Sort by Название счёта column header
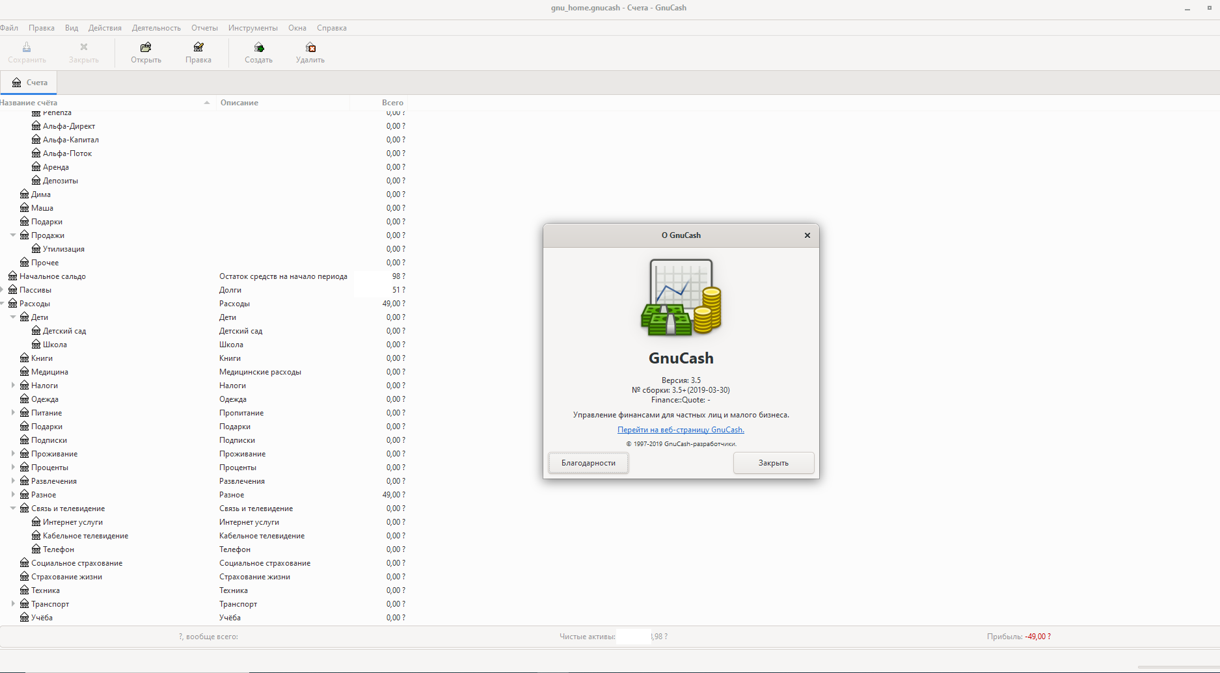Screen dimensions: 1220x673 107,103
